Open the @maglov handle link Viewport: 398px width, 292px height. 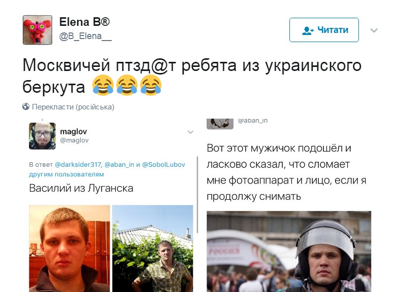click(x=74, y=140)
